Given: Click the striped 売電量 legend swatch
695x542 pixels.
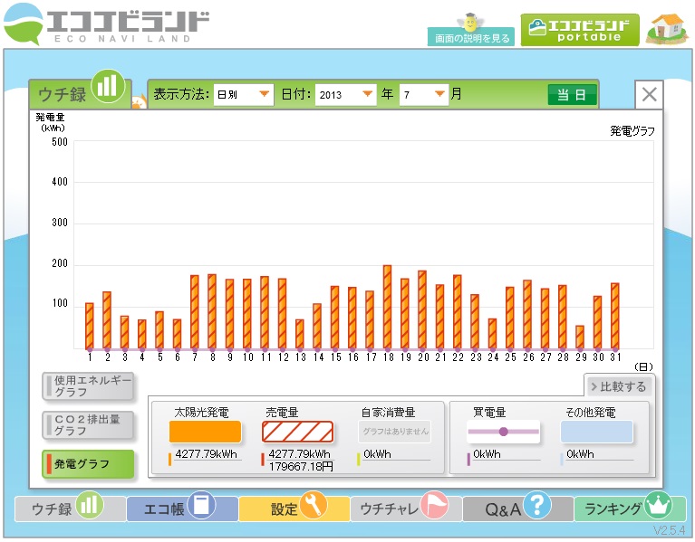Looking at the screenshot, I should click(298, 432).
